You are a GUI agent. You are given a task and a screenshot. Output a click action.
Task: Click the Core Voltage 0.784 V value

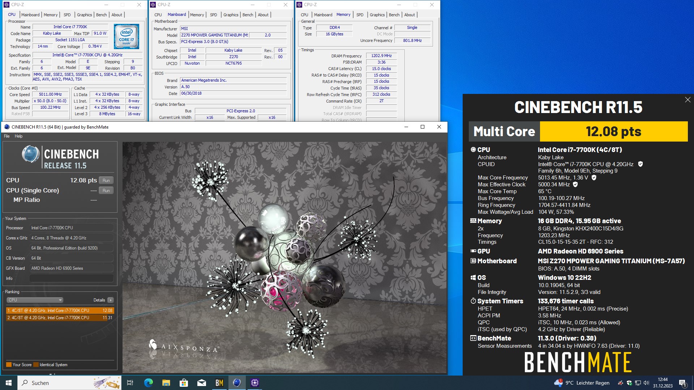[95, 46]
